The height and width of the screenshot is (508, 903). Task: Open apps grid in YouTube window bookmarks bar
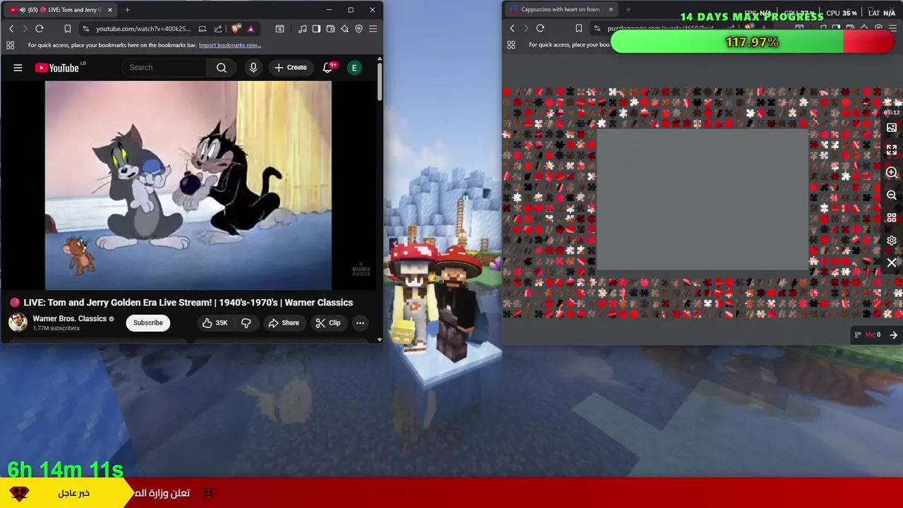10,45
